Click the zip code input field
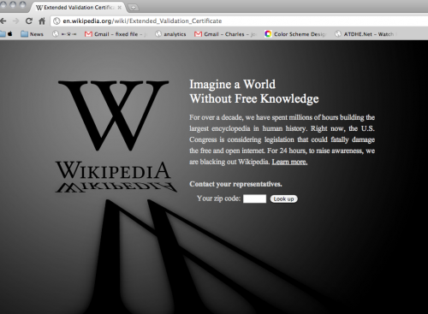Image resolution: width=428 pixels, height=314 pixels. [254, 198]
